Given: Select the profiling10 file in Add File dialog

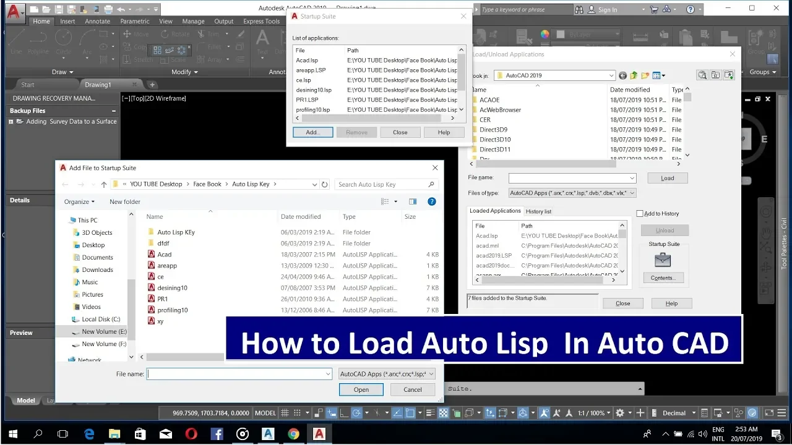Looking at the screenshot, I should coord(173,310).
